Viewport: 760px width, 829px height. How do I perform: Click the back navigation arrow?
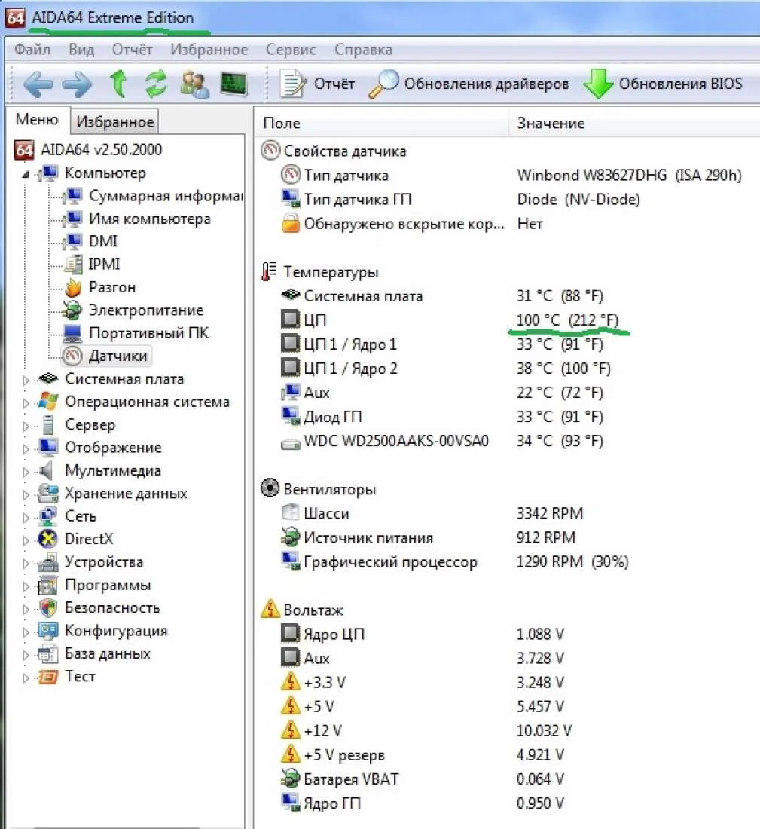pyautogui.click(x=38, y=84)
